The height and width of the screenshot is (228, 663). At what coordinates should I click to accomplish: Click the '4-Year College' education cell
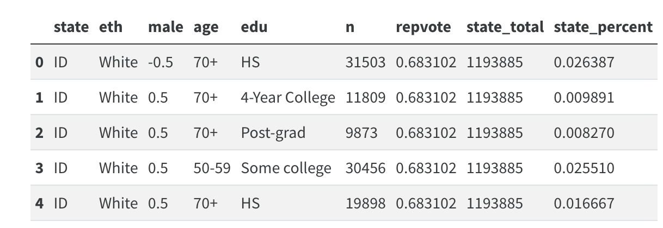click(x=288, y=98)
